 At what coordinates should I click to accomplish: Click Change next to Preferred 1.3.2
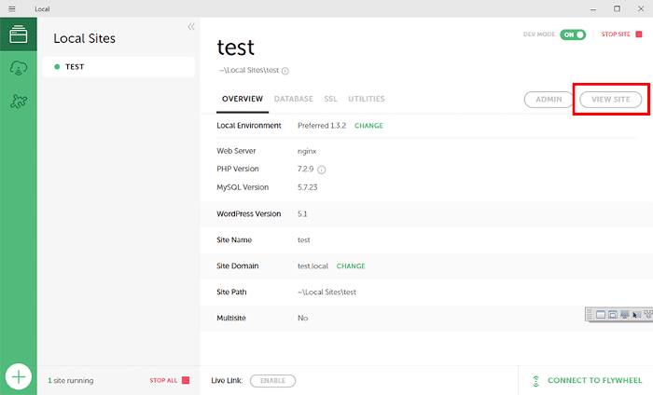(368, 126)
